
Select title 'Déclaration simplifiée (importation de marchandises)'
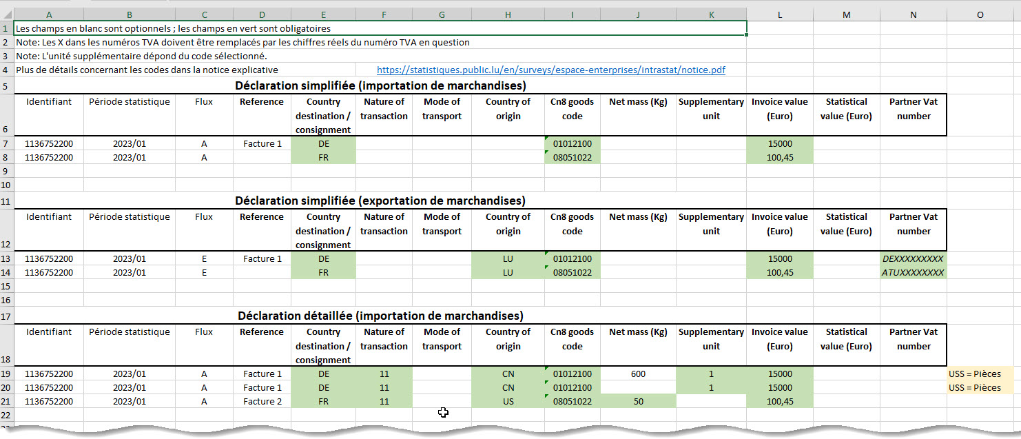click(x=380, y=85)
